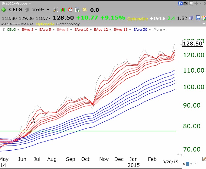Click the bar chart style icon
This screenshot has width=206, height=169.
(63, 10)
